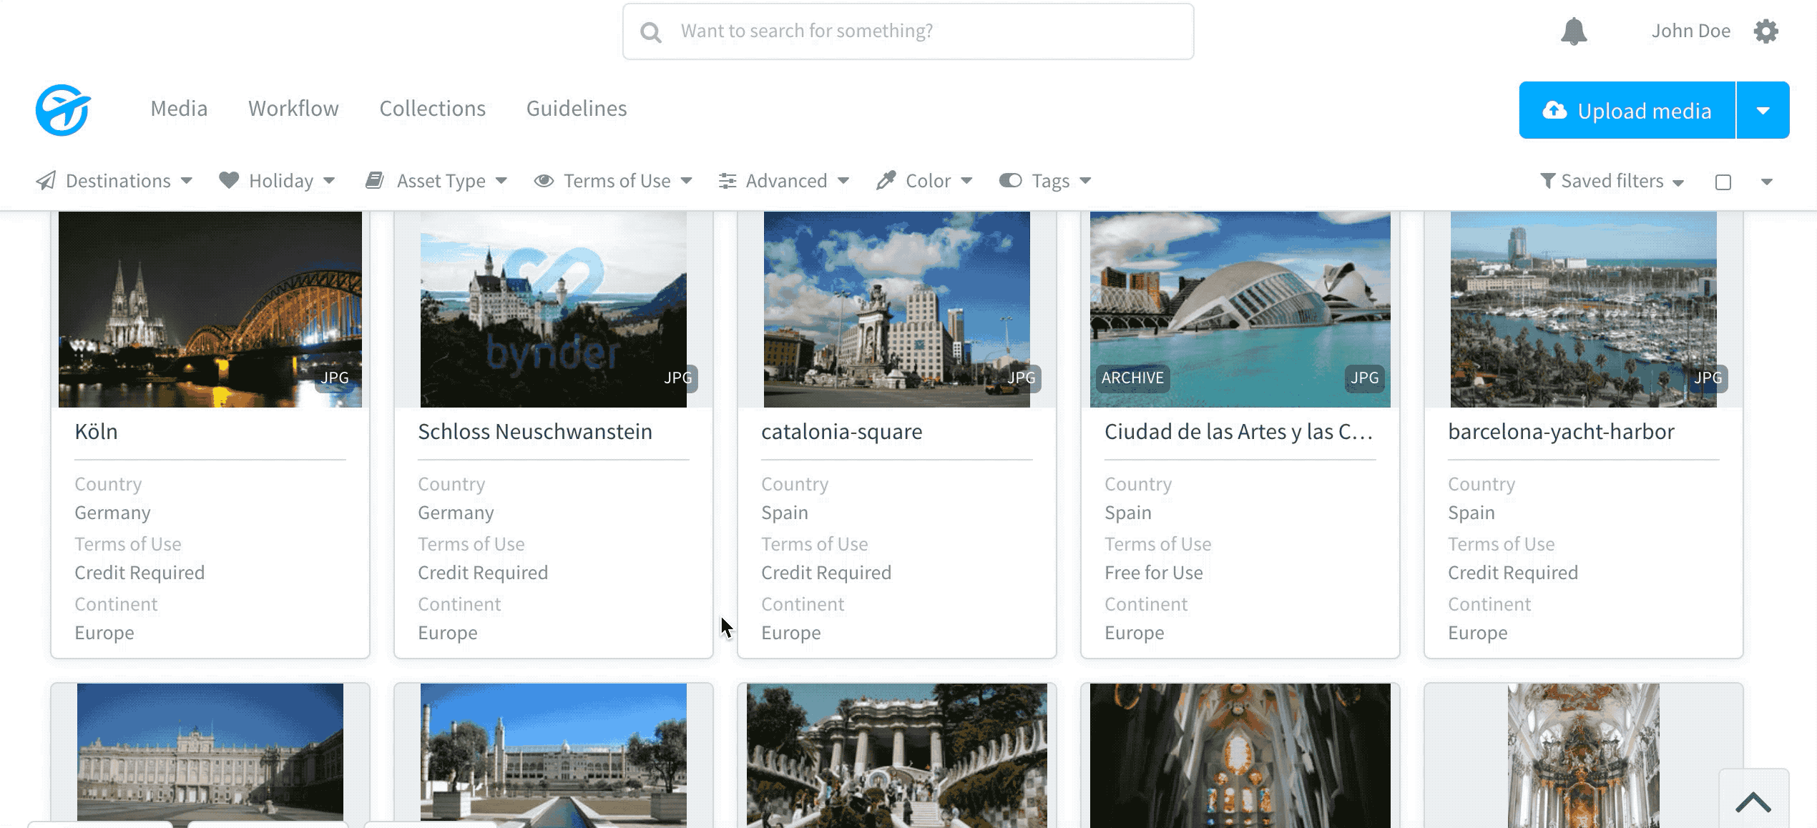Click the JPG badge on Köln
Image resolution: width=1817 pixels, height=828 pixels.
point(334,378)
